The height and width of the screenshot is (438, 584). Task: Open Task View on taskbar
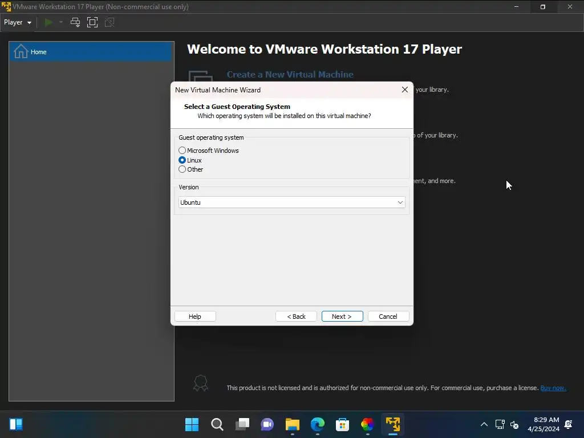242,424
